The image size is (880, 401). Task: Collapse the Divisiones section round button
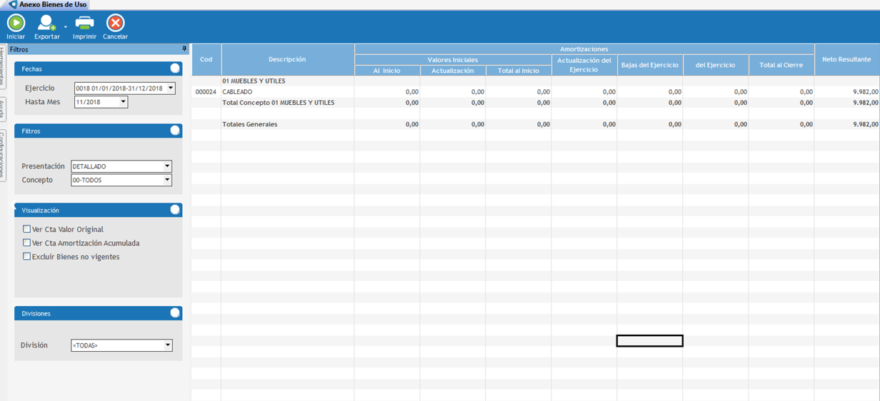pyautogui.click(x=175, y=313)
